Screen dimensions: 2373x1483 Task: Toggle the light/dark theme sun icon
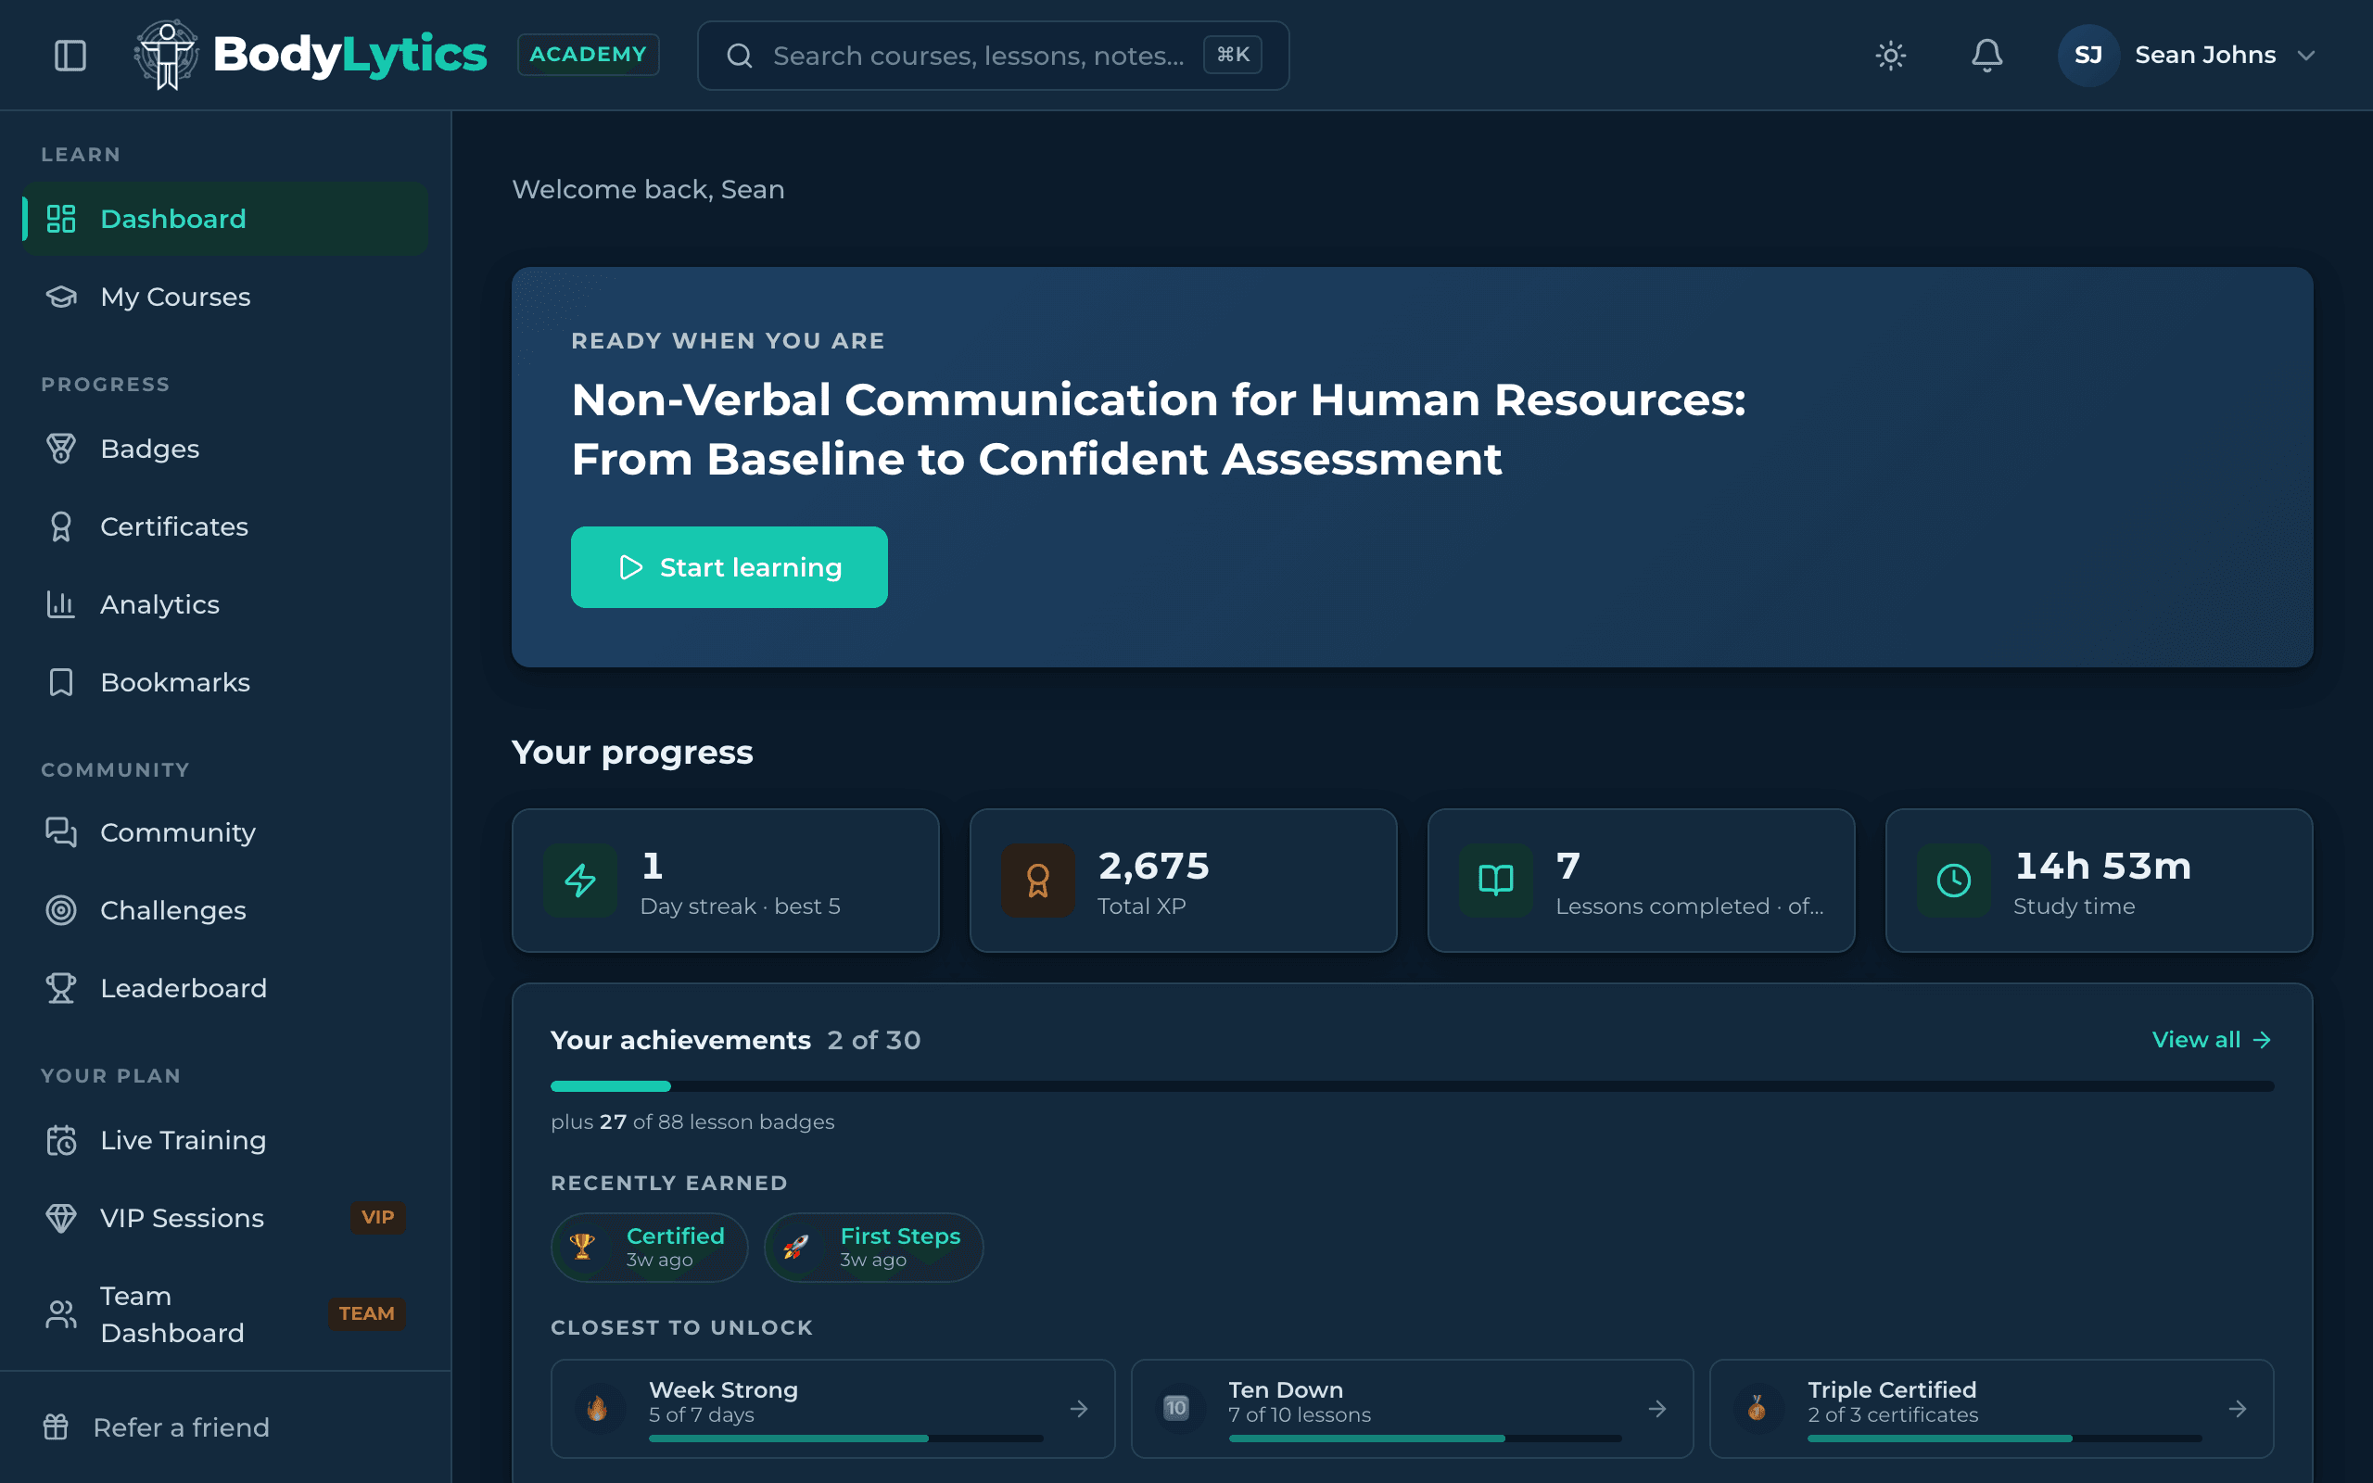tap(1891, 55)
